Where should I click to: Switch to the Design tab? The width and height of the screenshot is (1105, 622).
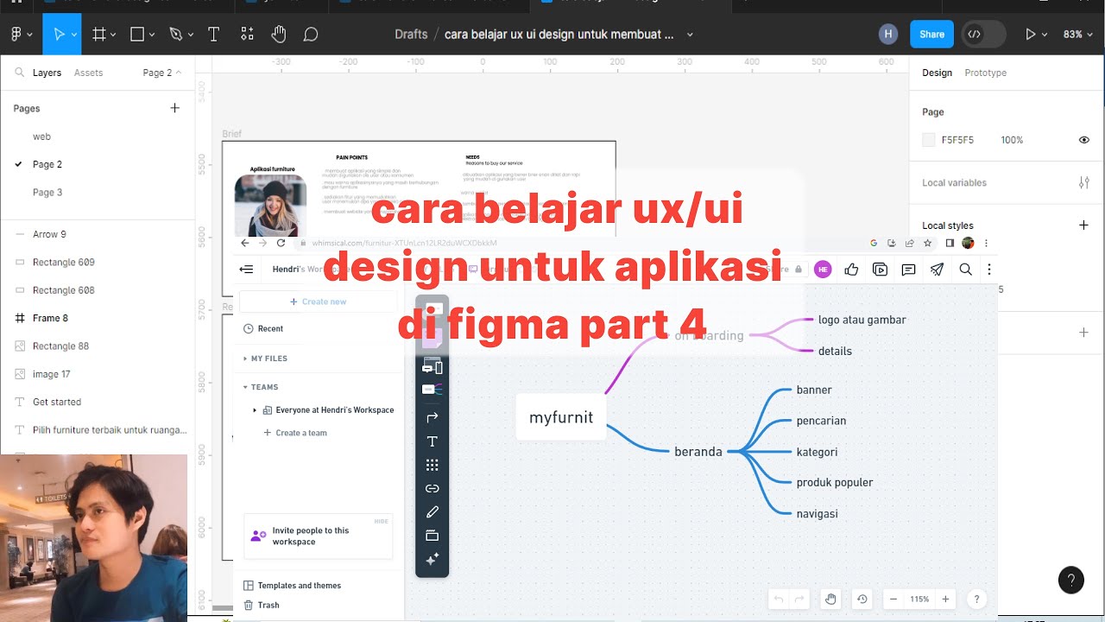point(937,73)
